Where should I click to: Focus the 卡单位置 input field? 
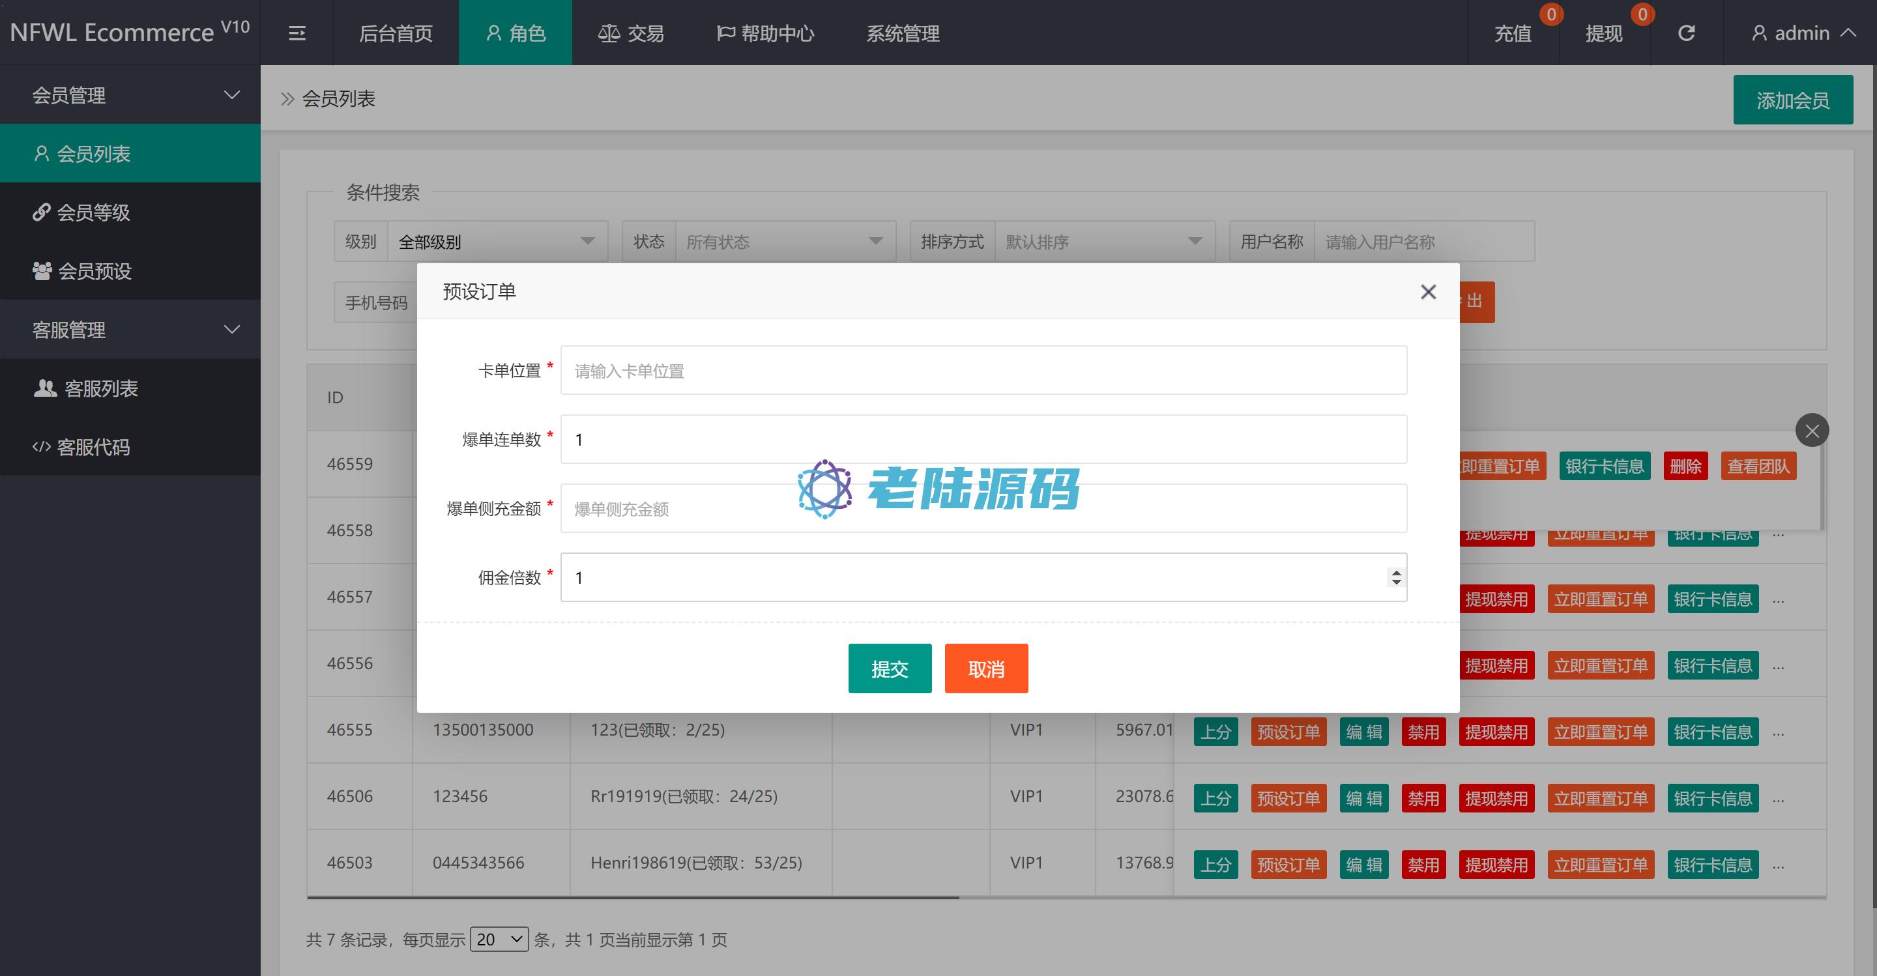click(982, 371)
